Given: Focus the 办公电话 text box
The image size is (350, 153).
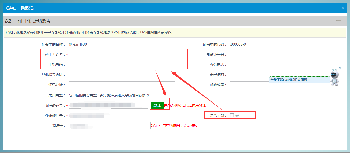Looking at the screenshot, I should click(283, 65).
